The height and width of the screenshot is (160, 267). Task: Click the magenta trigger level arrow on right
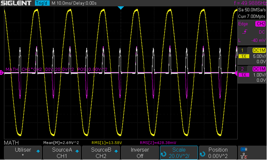pos(236,73)
